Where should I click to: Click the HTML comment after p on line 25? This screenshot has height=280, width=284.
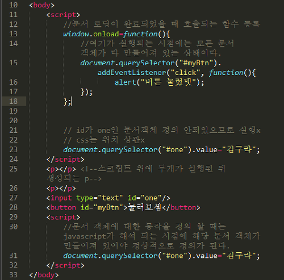136,174
